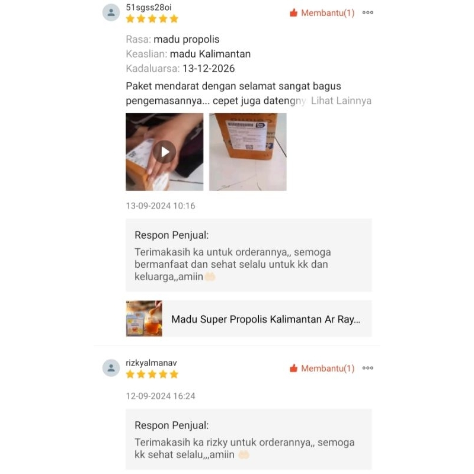Image resolution: width=474 pixels, height=474 pixels.
Task: Toggle Membantu(1) on rizkyalmanav review
Action: (x=322, y=368)
